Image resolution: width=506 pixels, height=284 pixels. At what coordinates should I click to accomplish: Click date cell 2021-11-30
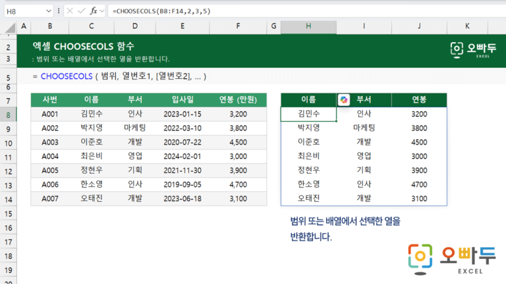183,170
